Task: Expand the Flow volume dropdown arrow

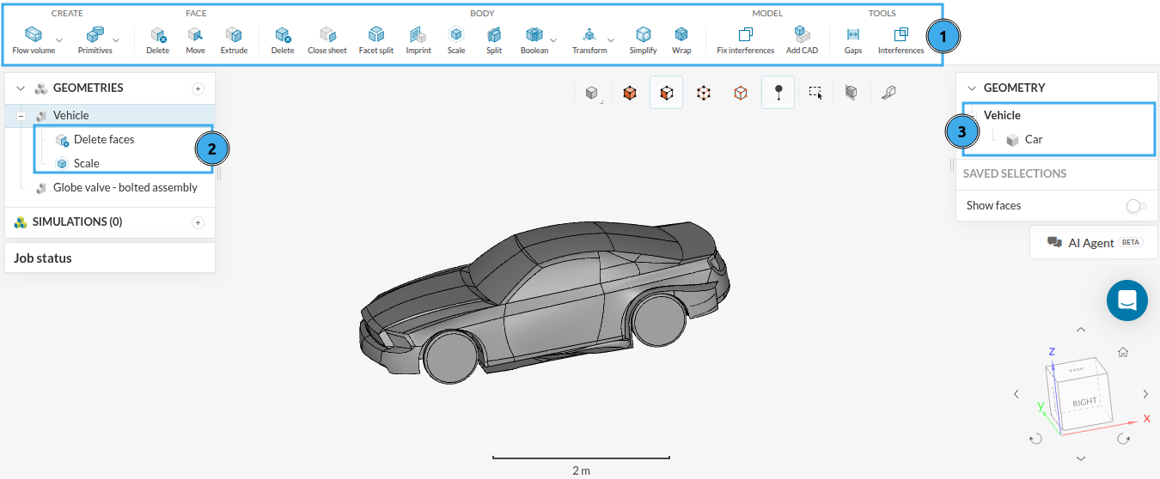Action: pyautogui.click(x=59, y=40)
